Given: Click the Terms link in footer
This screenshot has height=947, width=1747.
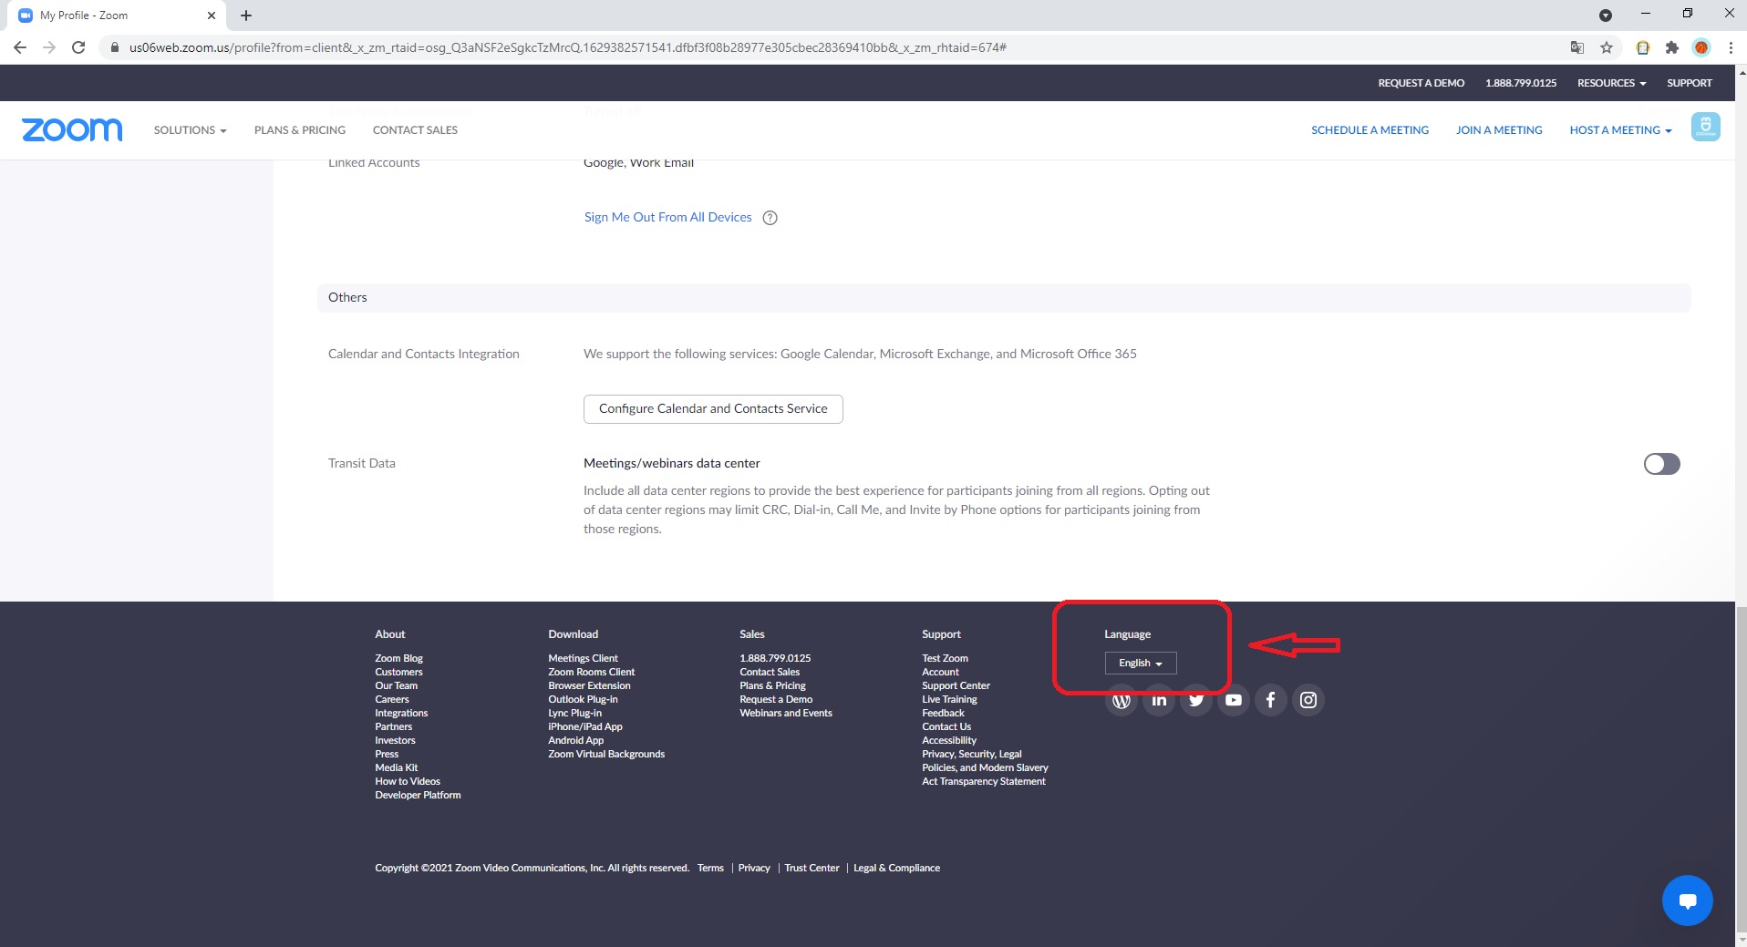Looking at the screenshot, I should (710, 868).
